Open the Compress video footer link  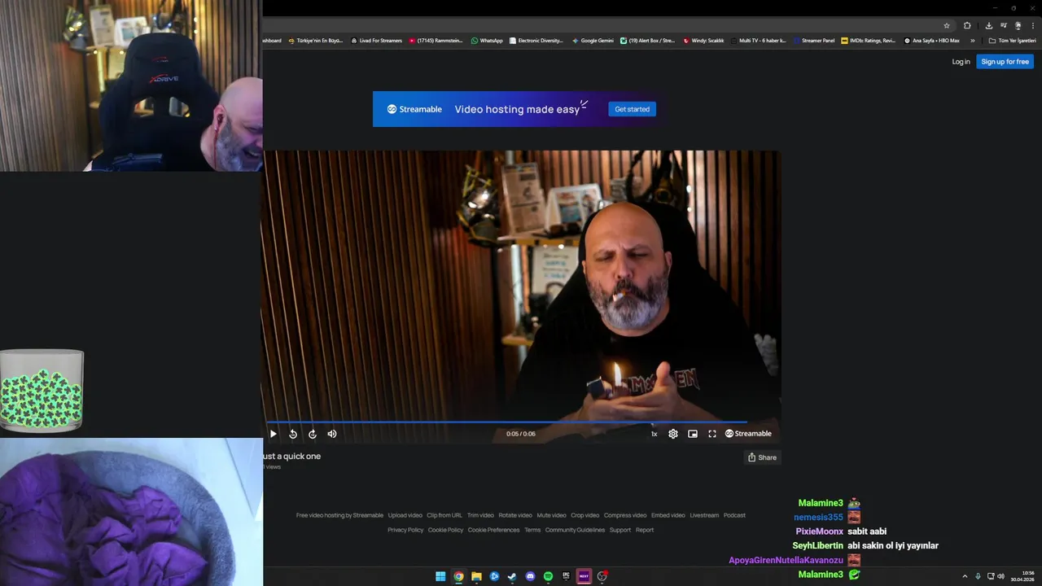pyautogui.click(x=625, y=515)
